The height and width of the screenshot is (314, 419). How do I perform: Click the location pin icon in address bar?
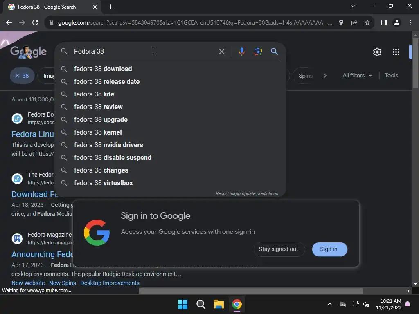click(341, 23)
